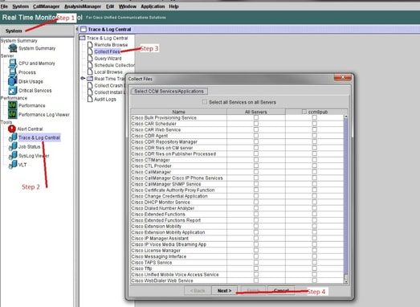The image size is (420, 307).
Task: Enable Select all Services on all Servers
Action: click(x=205, y=102)
